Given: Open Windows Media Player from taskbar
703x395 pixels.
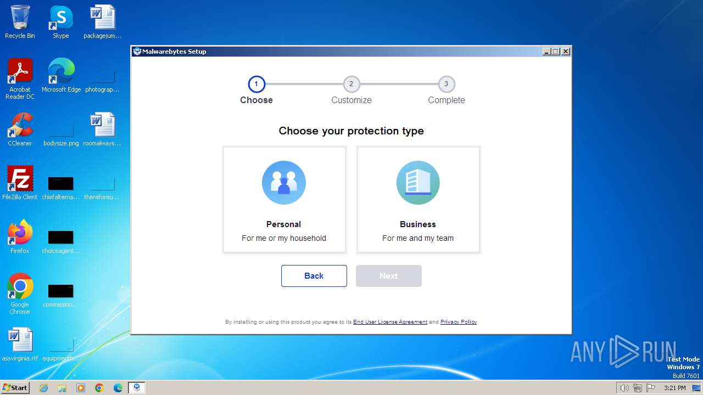Looking at the screenshot, I should pos(81,388).
